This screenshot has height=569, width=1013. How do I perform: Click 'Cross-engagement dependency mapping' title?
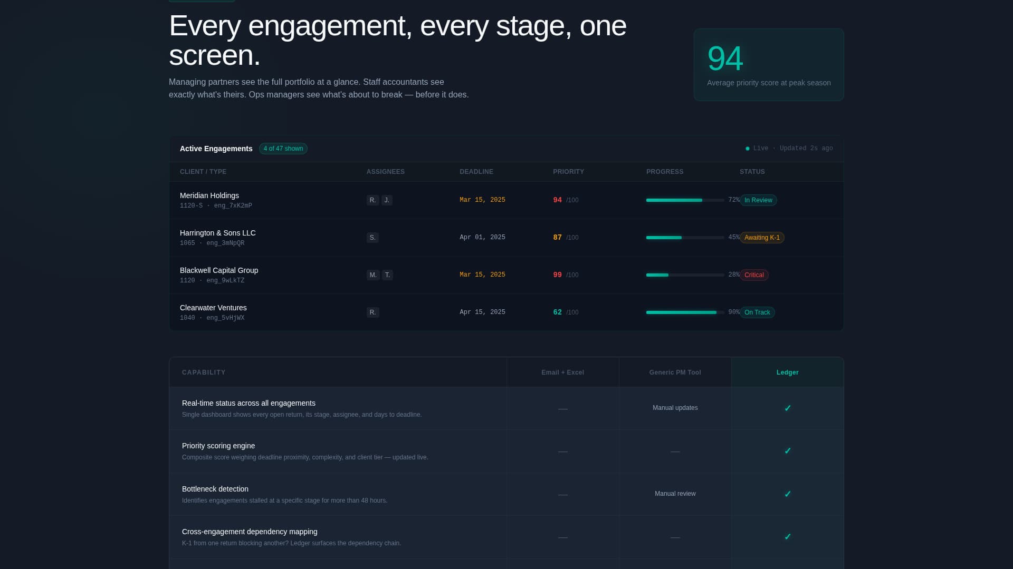250,532
